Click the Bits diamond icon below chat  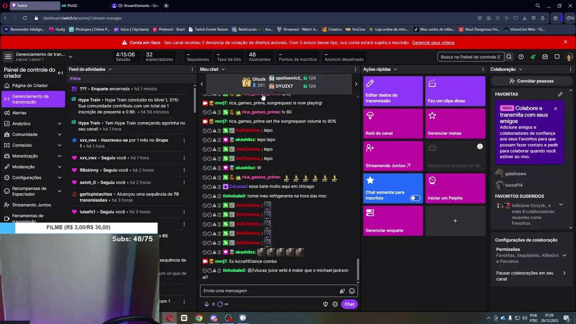coord(207,304)
